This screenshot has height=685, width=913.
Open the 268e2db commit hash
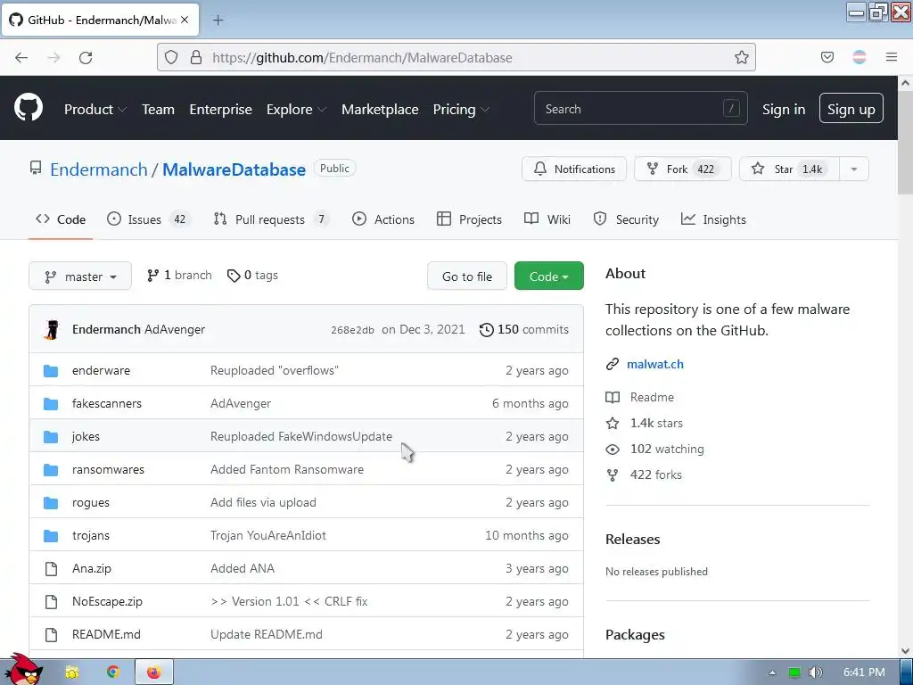tap(352, 330)
